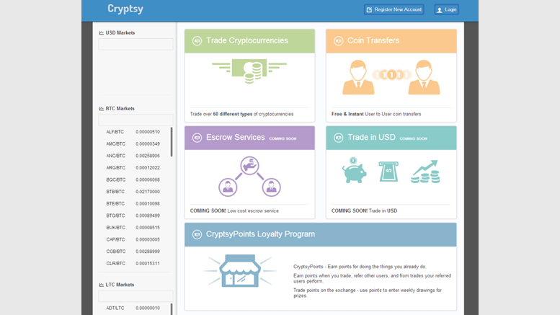Viewport: 560px width, 315px height.
Task: Click the money stack icon under Trade Cryptocurrencies
Action: [x=249, y=72]
